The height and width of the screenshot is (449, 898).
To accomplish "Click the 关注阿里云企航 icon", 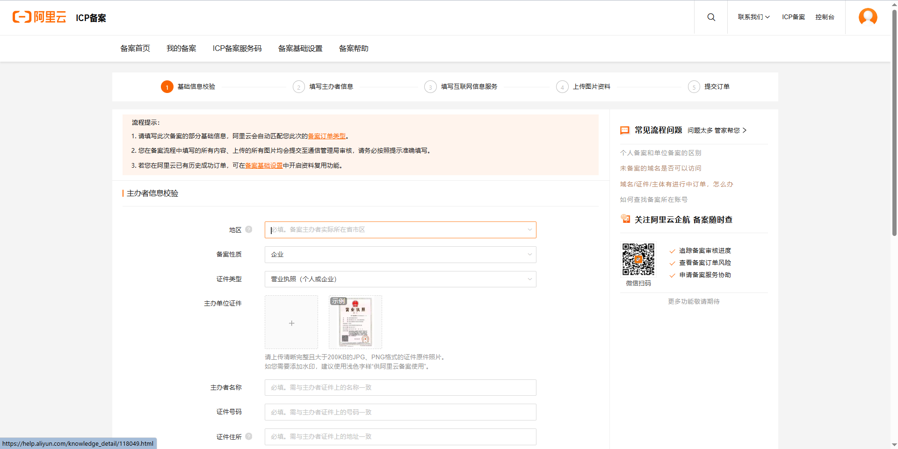I will pos(625,219).
